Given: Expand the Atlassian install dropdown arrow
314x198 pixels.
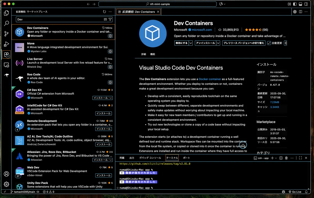Looking at the screenshot, I should coord(111,160).
